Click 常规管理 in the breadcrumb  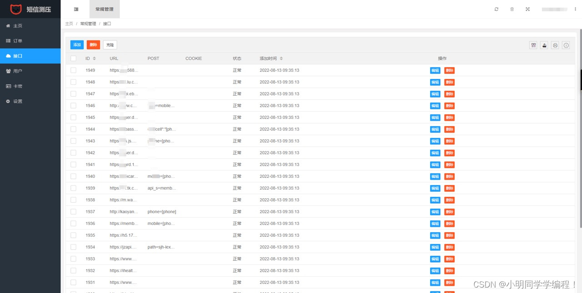tap(88, 24)
